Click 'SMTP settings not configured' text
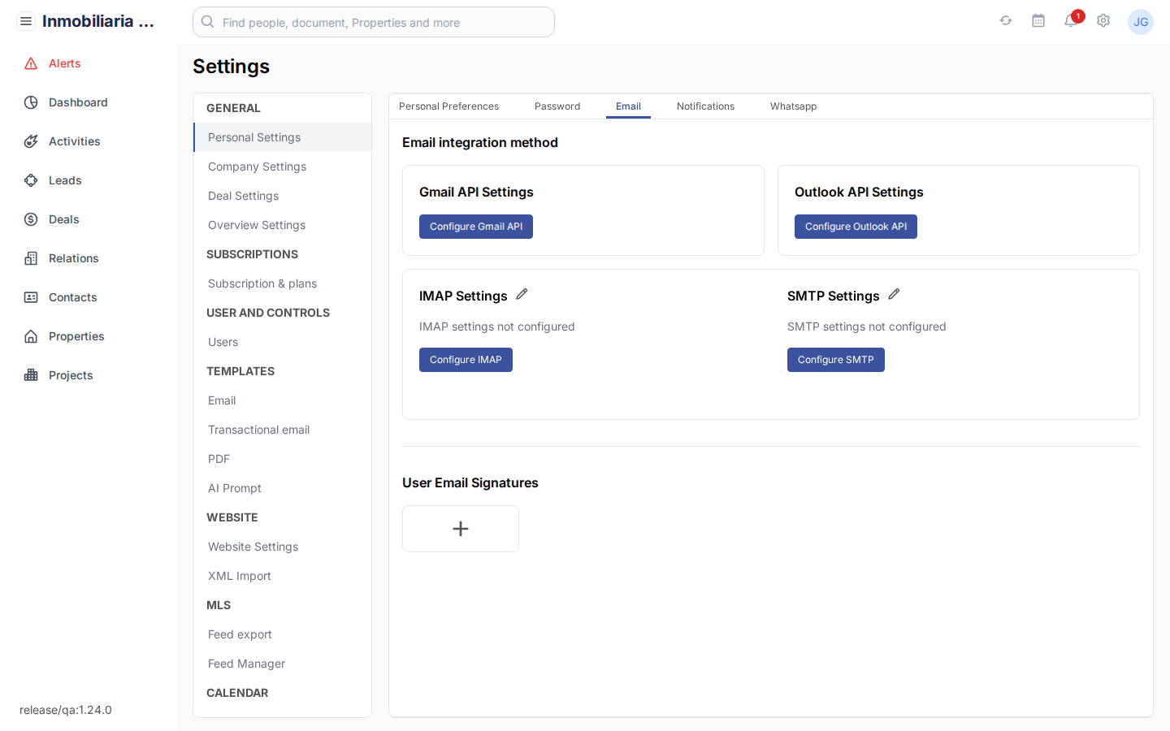Image resolution: width=1170 pixels, height=731 pixels. click(867, 327)
